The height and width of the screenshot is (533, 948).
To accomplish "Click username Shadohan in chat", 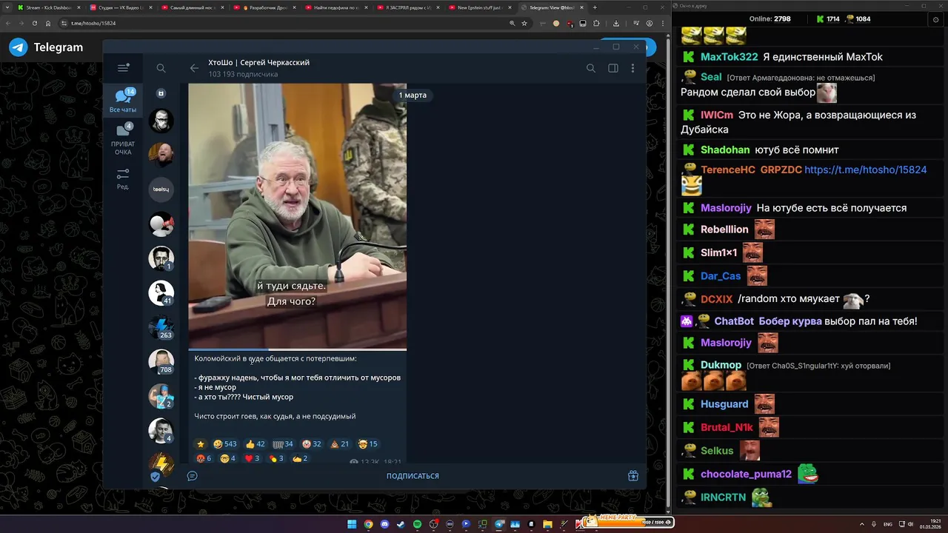I will pyautogui.click(x=725, y=150).
